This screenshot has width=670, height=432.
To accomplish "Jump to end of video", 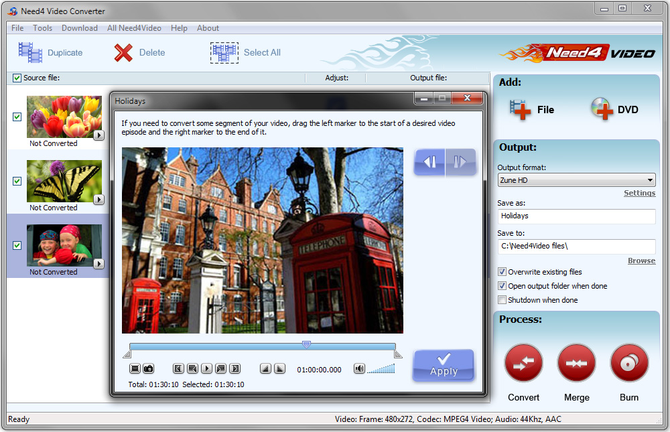I will tap(235, 368).
